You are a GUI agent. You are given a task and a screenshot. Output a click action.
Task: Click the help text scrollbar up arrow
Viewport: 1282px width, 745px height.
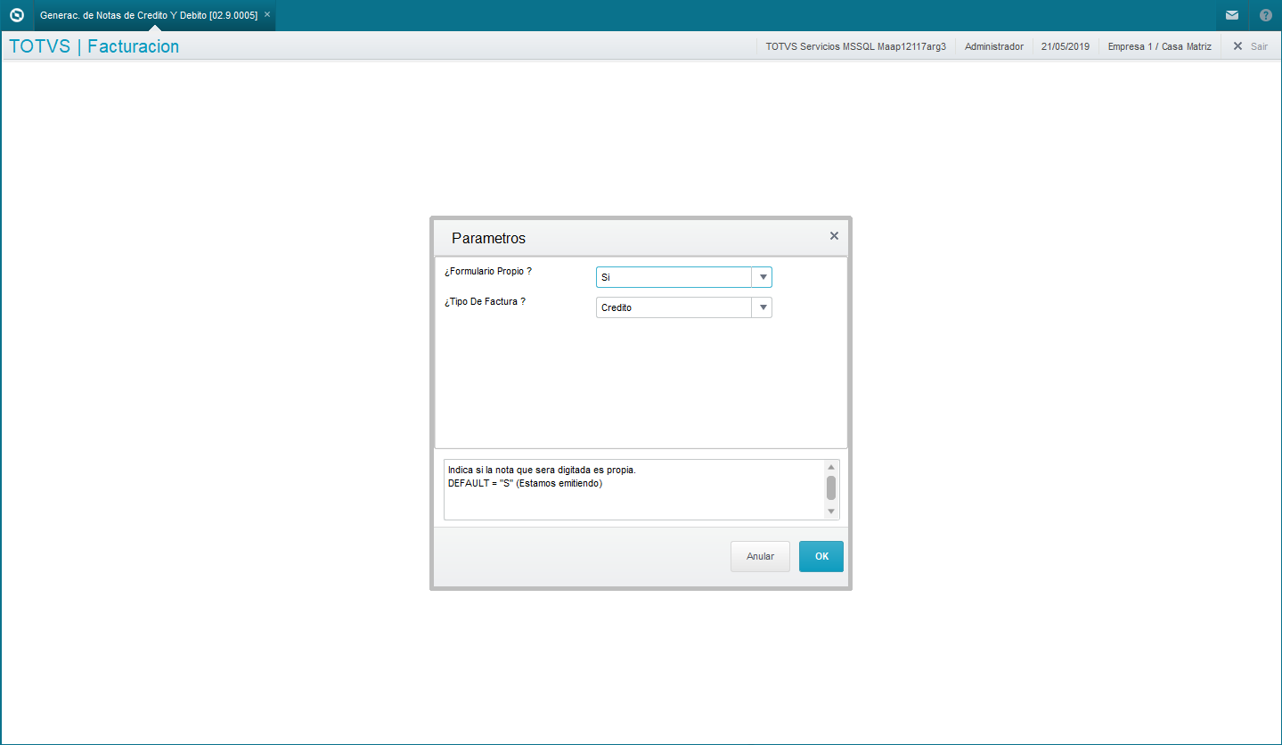tap(831, 467)
